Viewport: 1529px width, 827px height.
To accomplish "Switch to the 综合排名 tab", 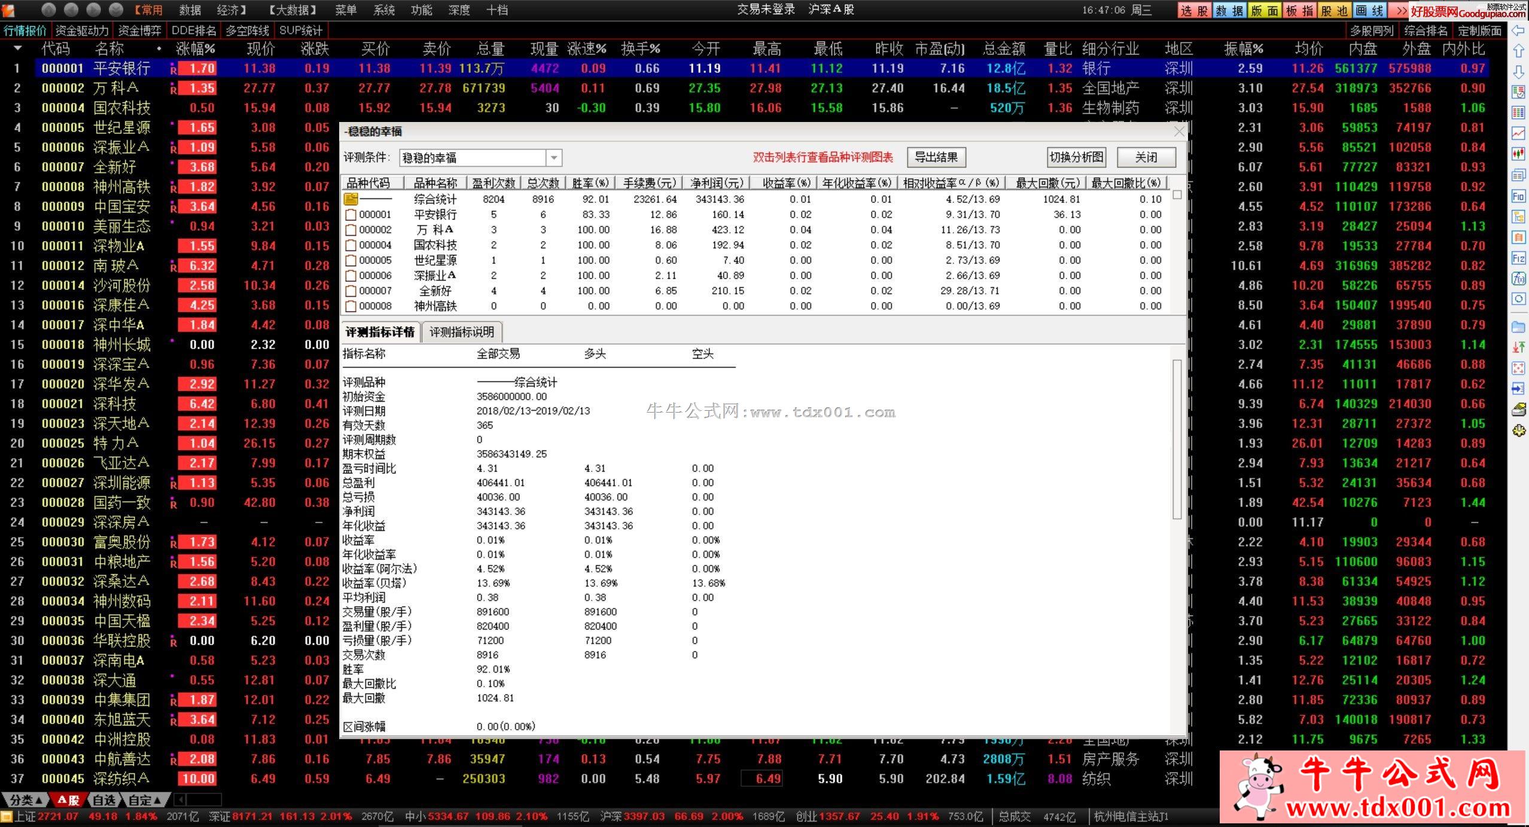I will (x=1426, y=30).
